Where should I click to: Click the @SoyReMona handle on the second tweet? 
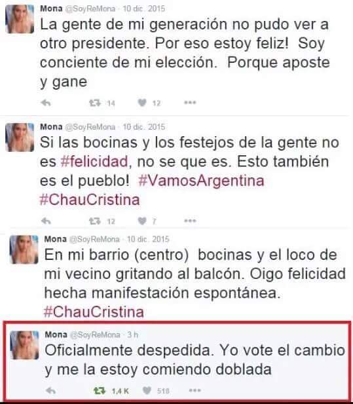pos(90,127)
